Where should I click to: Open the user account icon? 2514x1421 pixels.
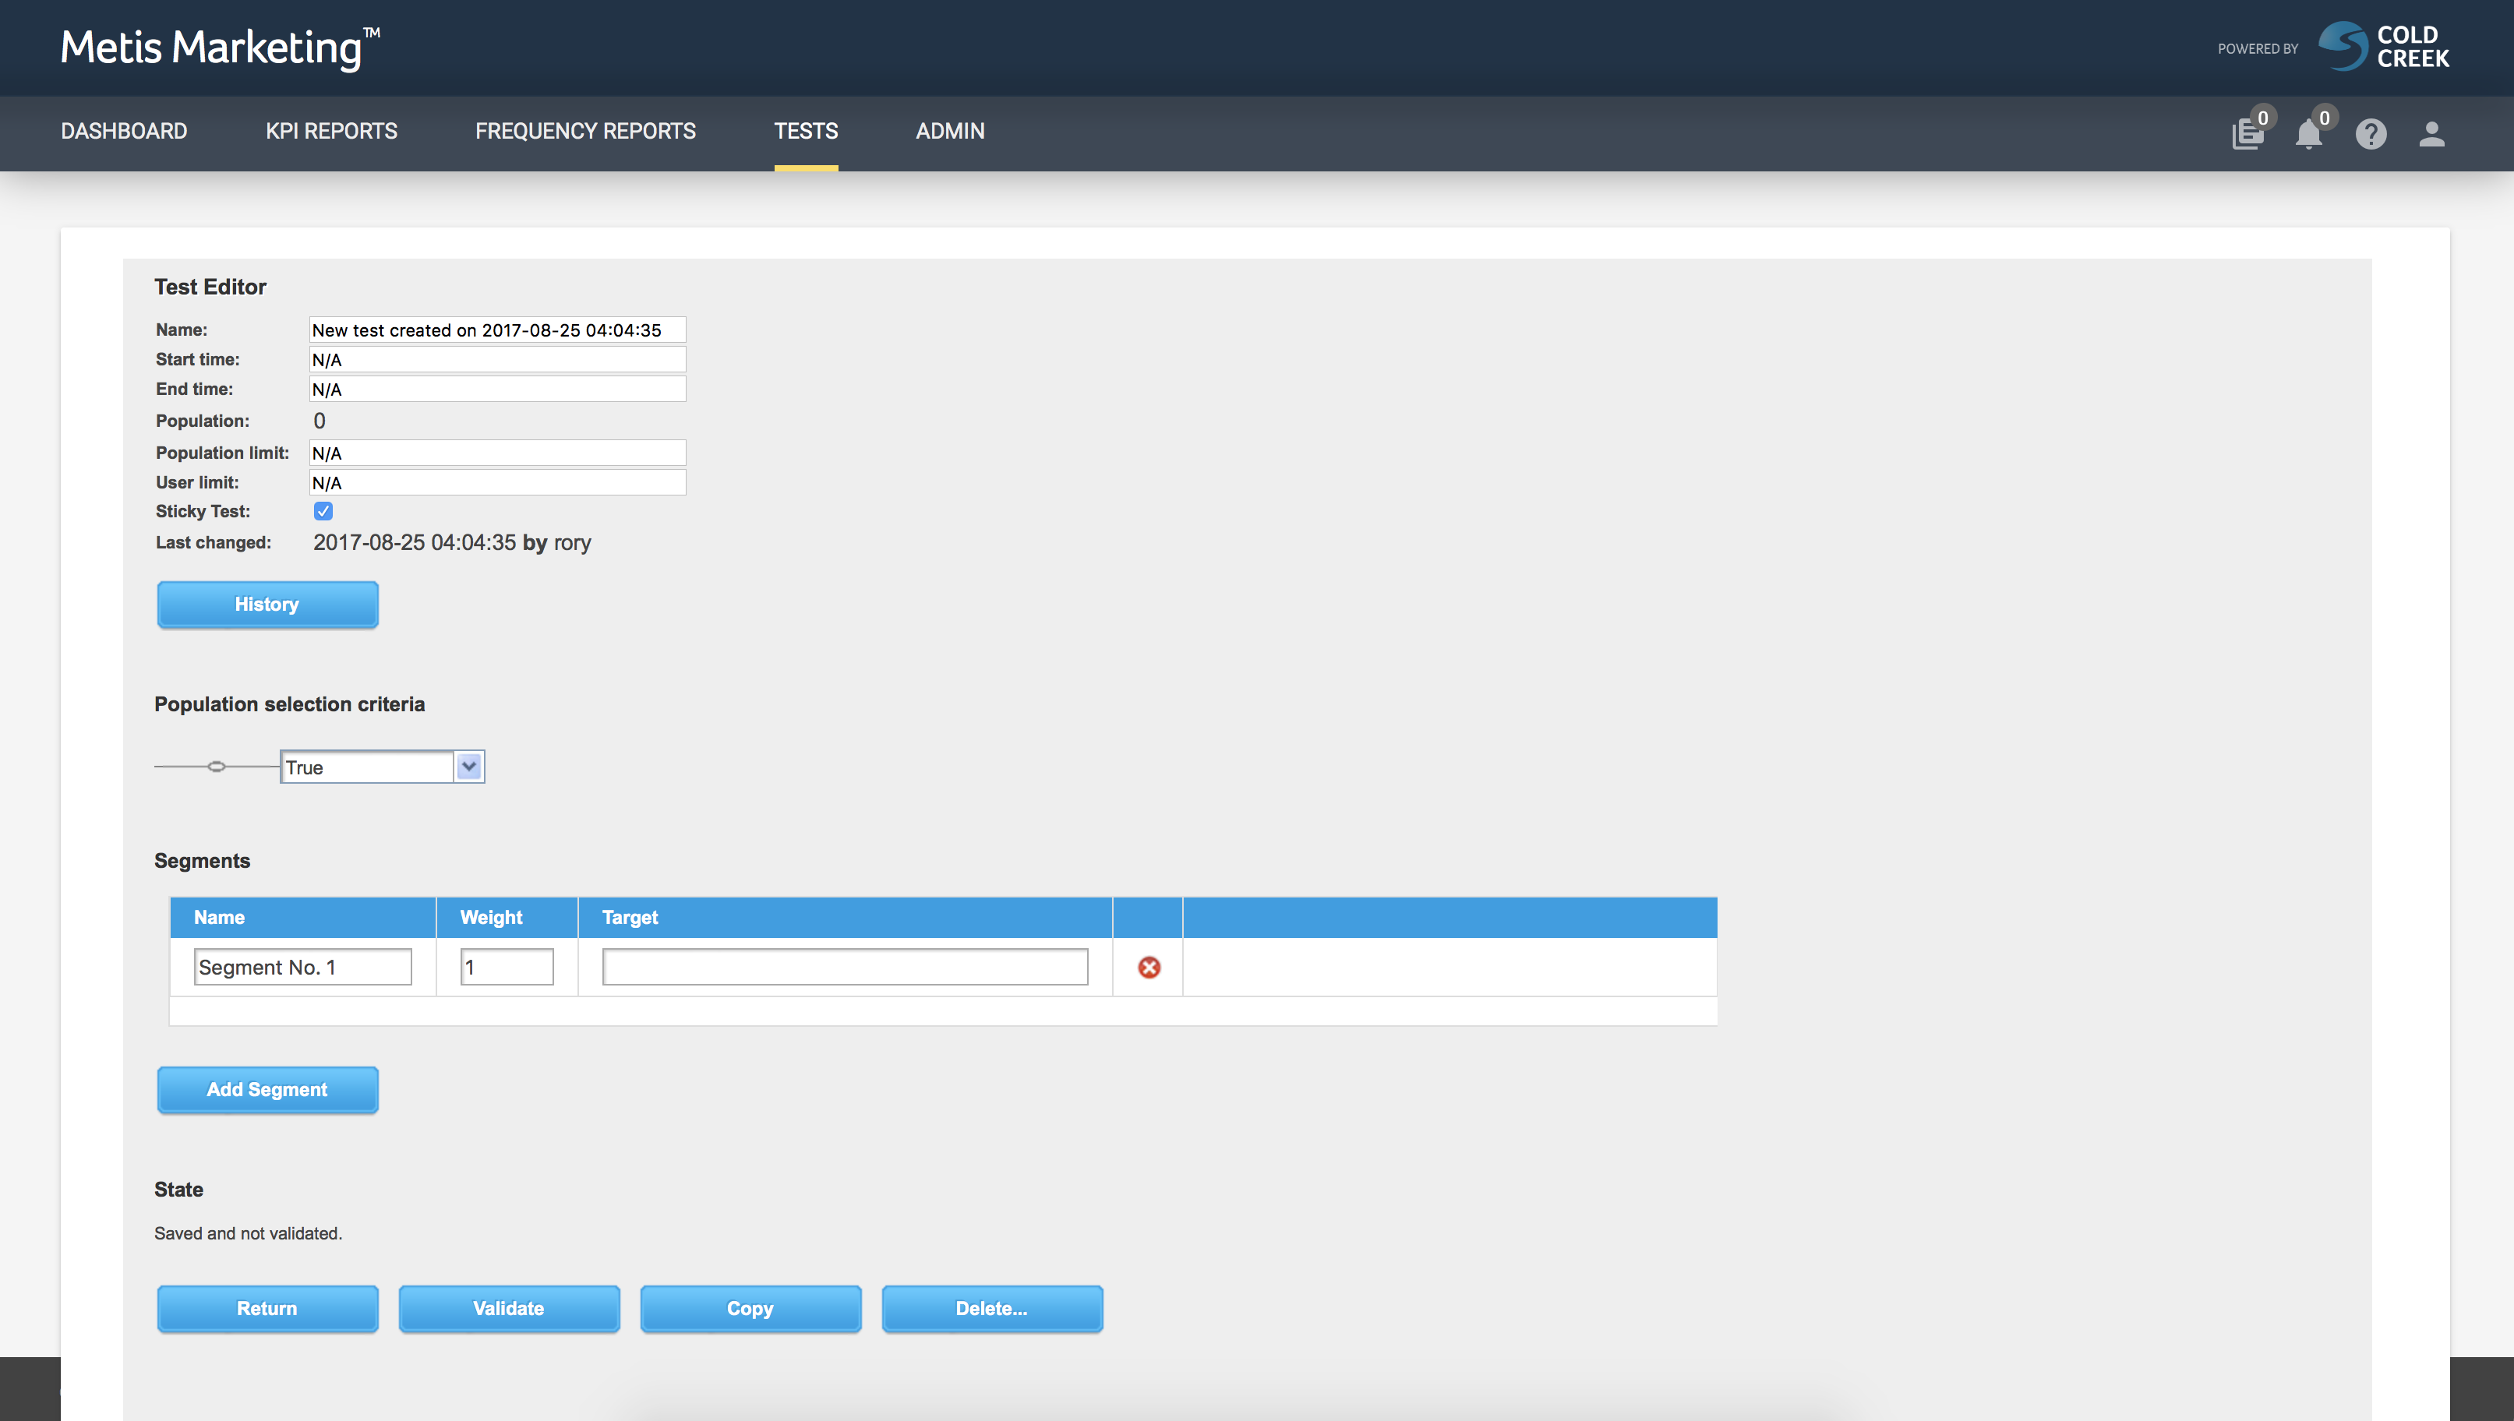click(x=2431, y=134)
